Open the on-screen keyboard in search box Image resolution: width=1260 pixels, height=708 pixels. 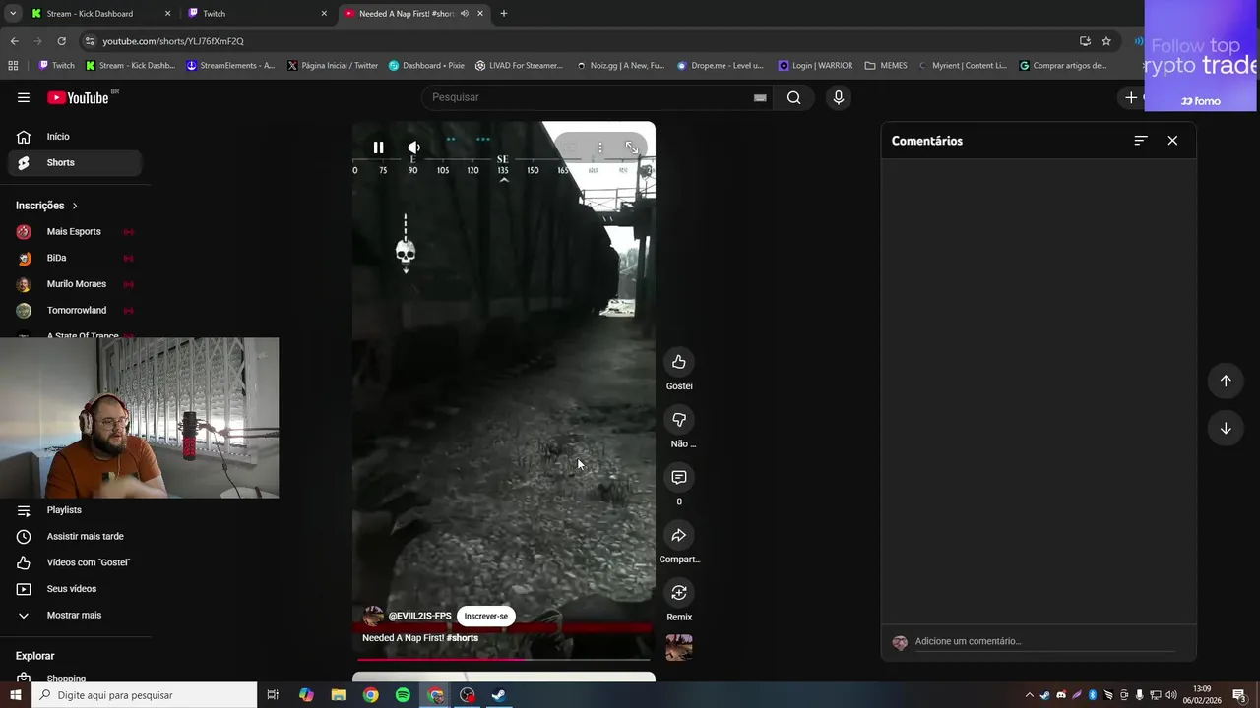tap(760, 97)
